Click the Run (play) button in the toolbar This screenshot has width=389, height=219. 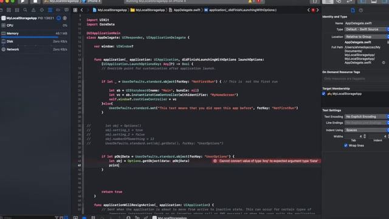(x=22, y=1)
